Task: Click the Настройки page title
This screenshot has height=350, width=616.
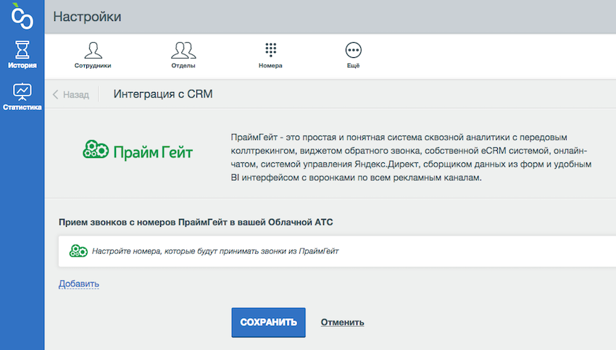Action: (x=87, y=17)
